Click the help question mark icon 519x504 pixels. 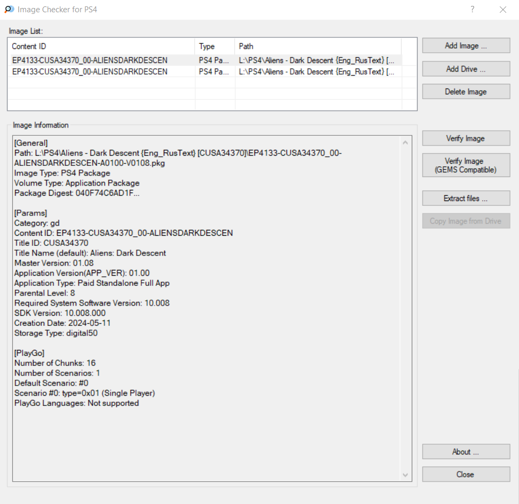[473, 9]
